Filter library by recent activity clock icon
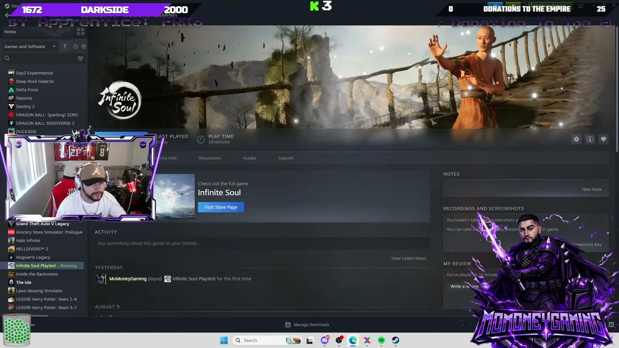 click(75, 46)
